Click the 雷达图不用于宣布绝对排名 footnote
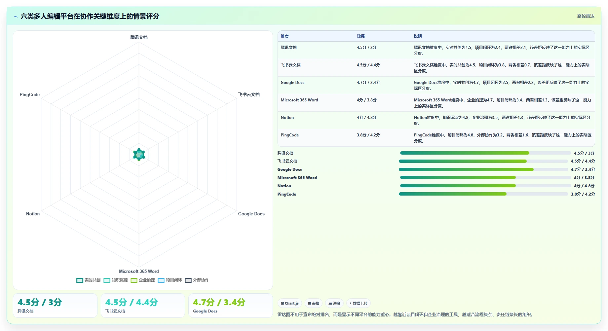608x331 pixels. [x=405, y=314]
